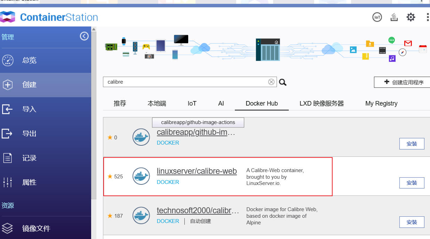Click Docker whale icon for linuxserver/calibre-web
The width and height of the screenshot is (430, 239).
141,176
